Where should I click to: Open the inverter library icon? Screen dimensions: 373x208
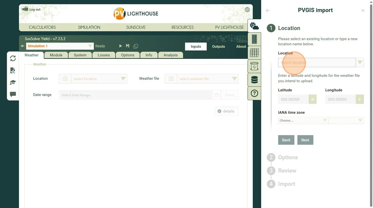point(254,66)
